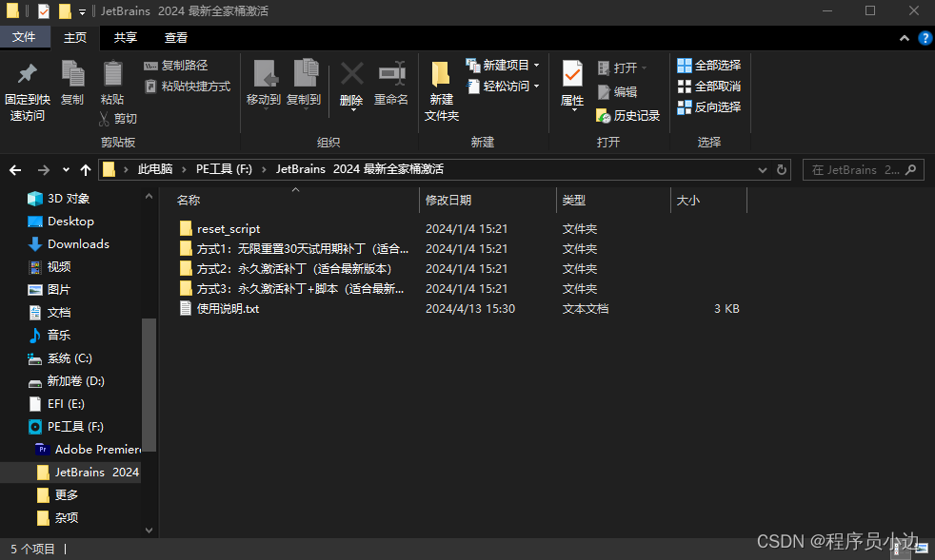
Task: Click PE工具 (F:) in the address breadcrumb
Action: (x=224, y=169)
